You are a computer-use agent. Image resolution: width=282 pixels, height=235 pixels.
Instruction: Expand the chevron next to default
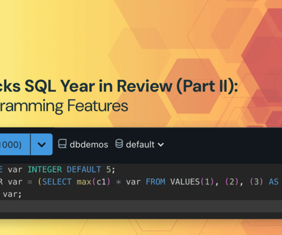[161, 145]
